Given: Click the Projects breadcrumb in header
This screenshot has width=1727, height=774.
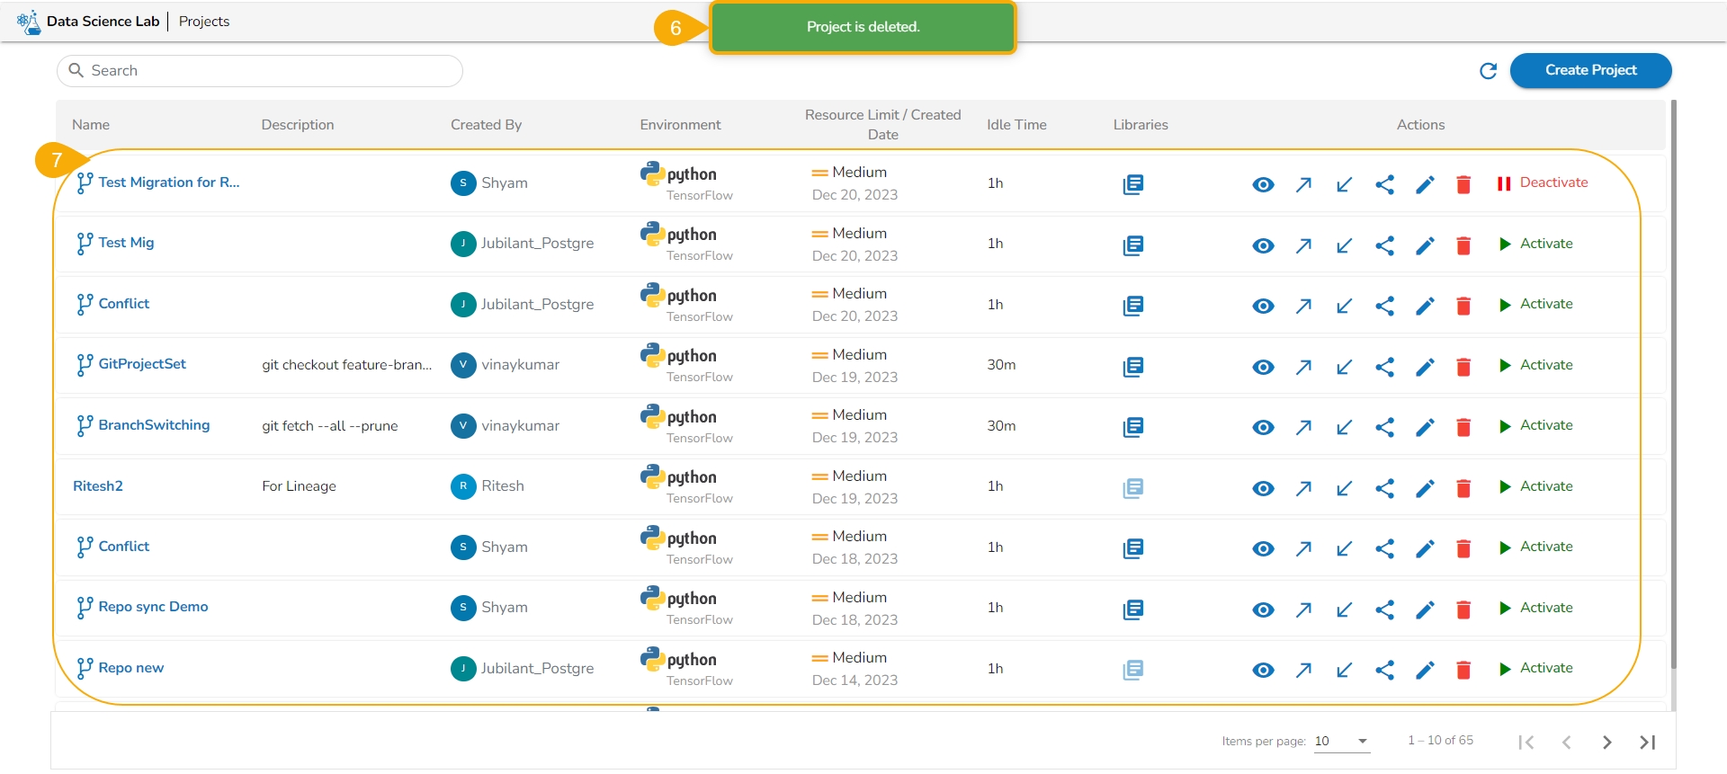Looking at the screenshot, I should [x=204, y=22].
